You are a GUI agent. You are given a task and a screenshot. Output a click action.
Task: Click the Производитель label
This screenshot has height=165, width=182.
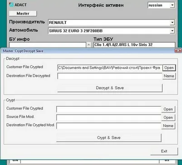[x=27, y=22]
